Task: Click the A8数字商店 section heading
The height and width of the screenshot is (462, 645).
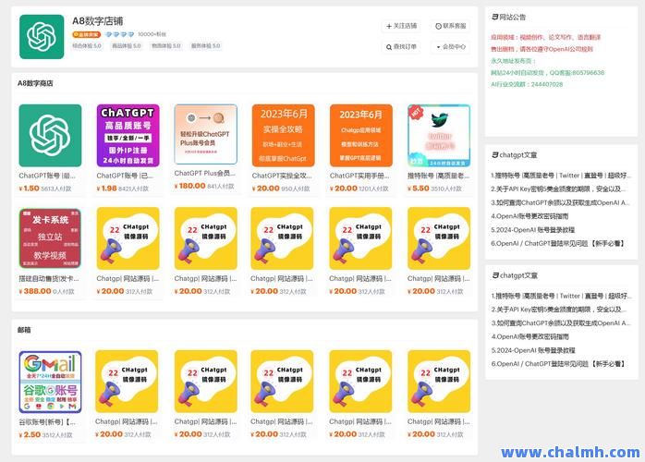Action: click(35, 83)
